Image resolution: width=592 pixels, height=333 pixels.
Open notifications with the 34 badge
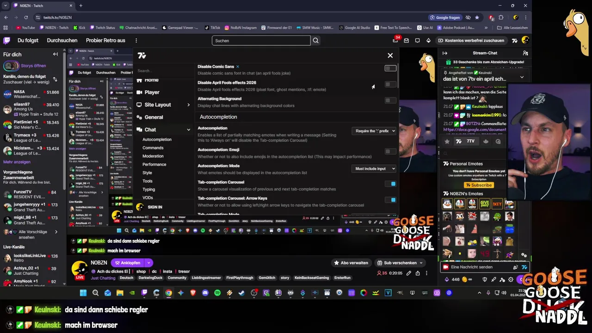[395, 41]
